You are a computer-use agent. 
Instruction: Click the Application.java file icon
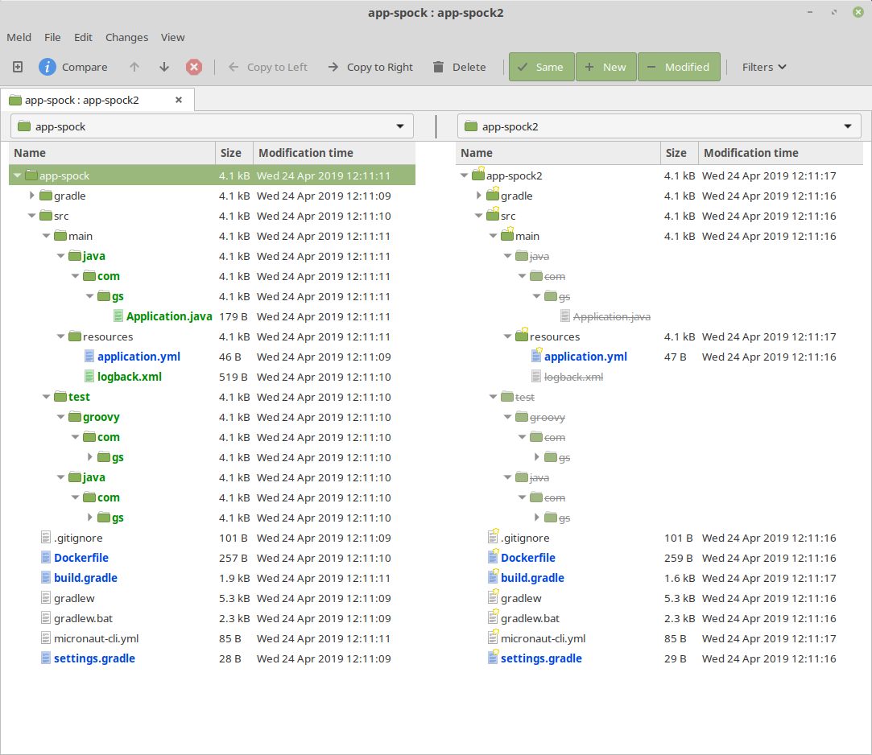pyautogui.click(x=119, y=316)
